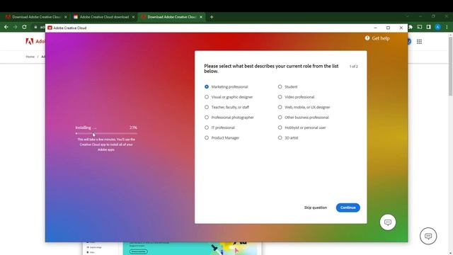Click Home breadcrumb link
This screenshot has width=453, height=255.
click(30, 57)
